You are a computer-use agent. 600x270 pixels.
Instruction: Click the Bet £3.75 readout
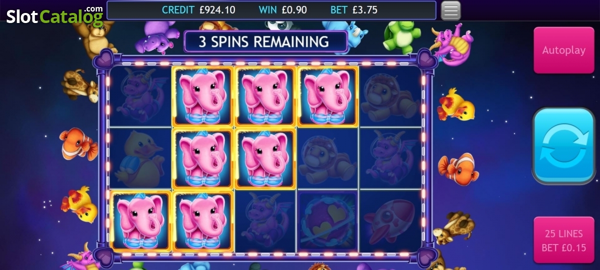click(x=354, y=10)
